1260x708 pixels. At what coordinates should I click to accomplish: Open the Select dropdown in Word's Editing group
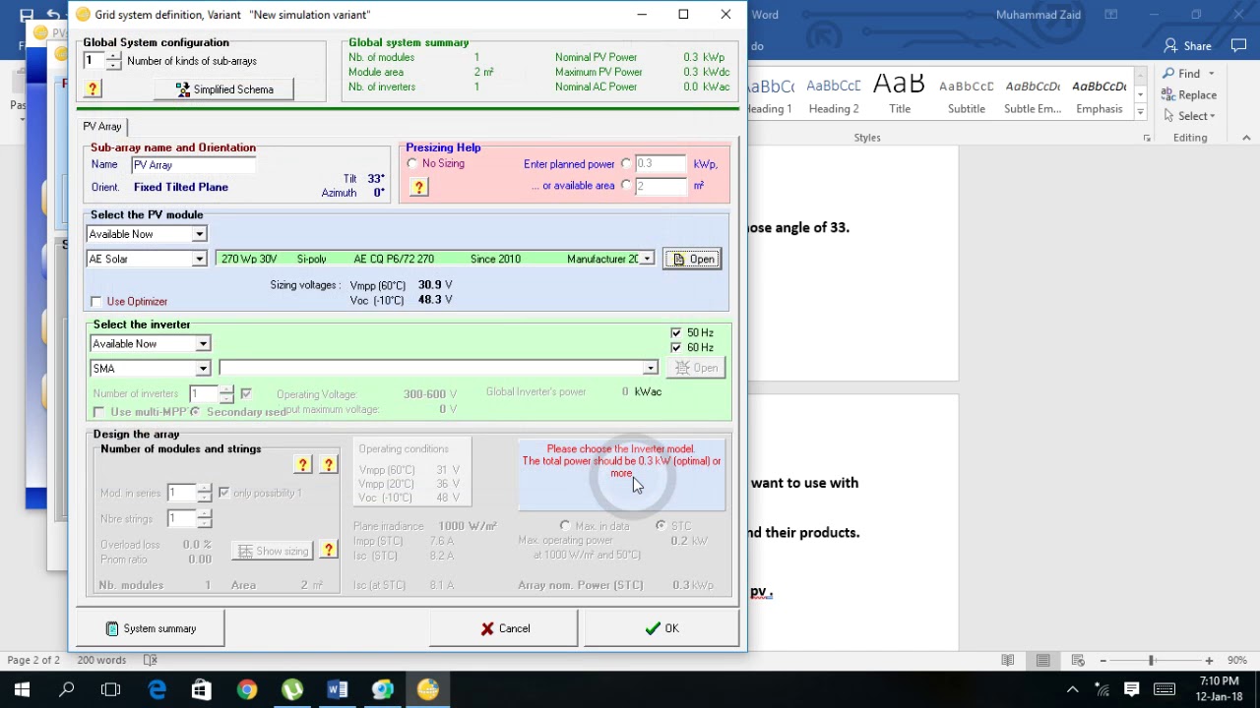(1189, 115)
